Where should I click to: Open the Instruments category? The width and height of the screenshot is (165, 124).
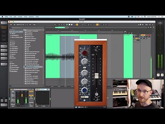tap(14, 47)
